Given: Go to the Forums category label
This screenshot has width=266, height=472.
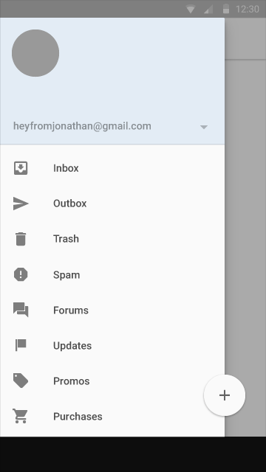Looking at the screenshot, I should tap(71, 310).
